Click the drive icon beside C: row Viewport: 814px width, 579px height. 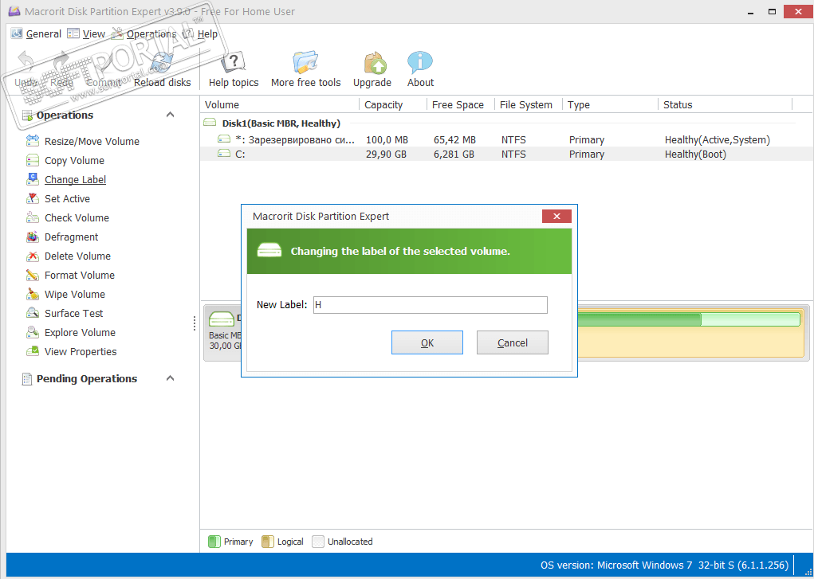pos(224,154)
